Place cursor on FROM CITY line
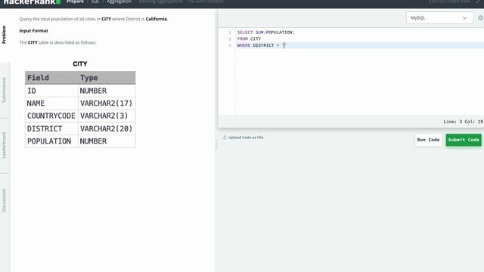 click(x=249, y=39)
